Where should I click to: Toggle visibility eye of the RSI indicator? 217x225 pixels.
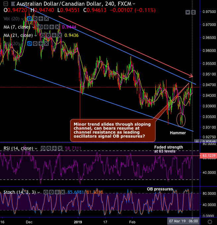point(43,148)
